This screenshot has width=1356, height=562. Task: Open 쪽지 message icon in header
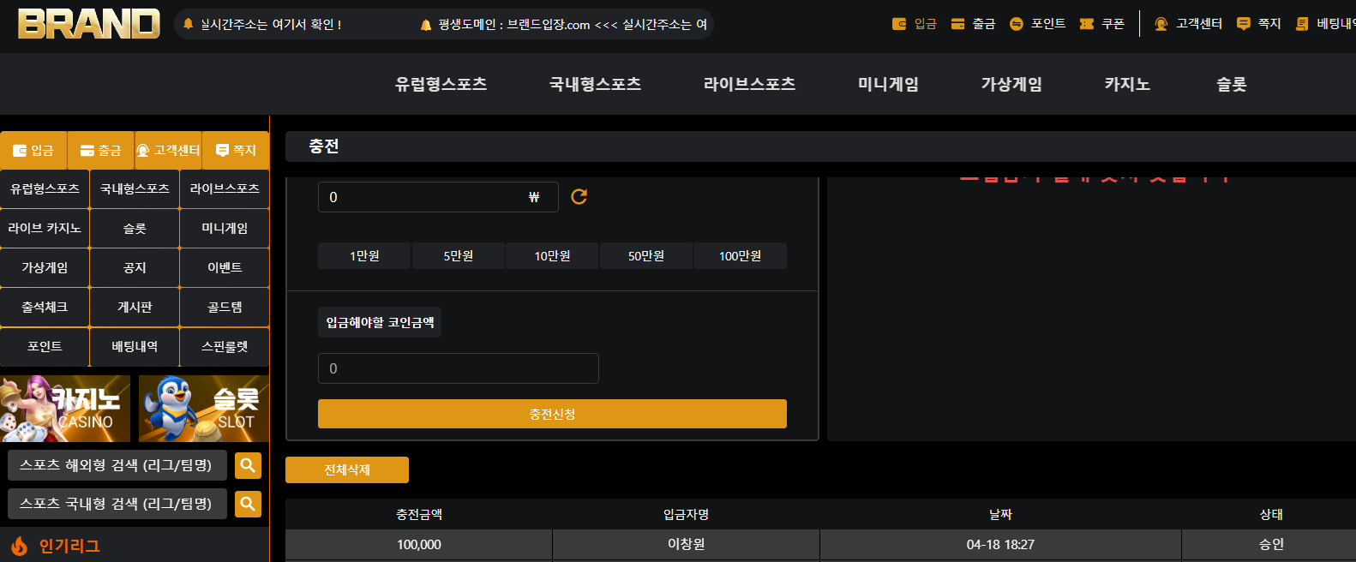[1244, 24]
